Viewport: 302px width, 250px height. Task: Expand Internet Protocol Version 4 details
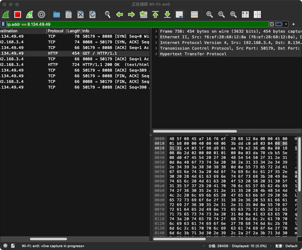pyautogui.click(x=156, y=42)
